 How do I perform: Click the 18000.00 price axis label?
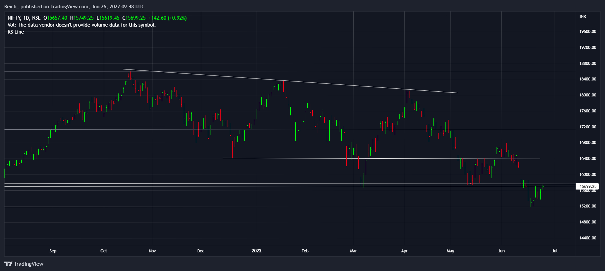[x=588, y=95]
